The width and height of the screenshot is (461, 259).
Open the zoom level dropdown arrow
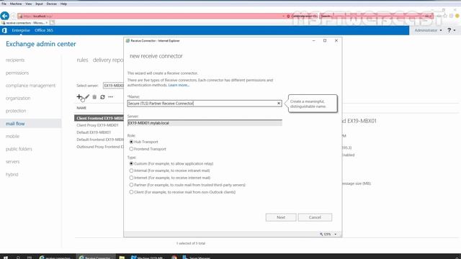click(x=336, y=235)
